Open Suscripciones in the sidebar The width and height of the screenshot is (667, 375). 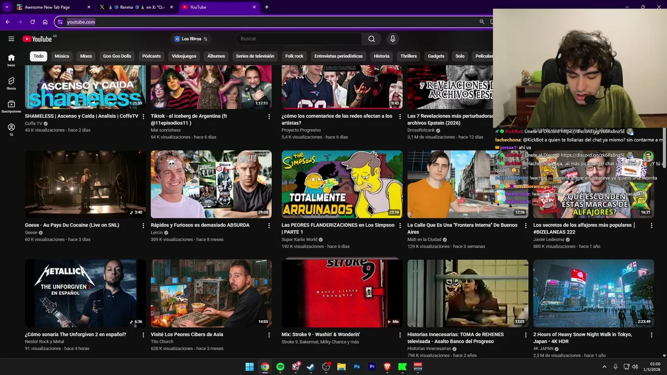coord(11,107)
